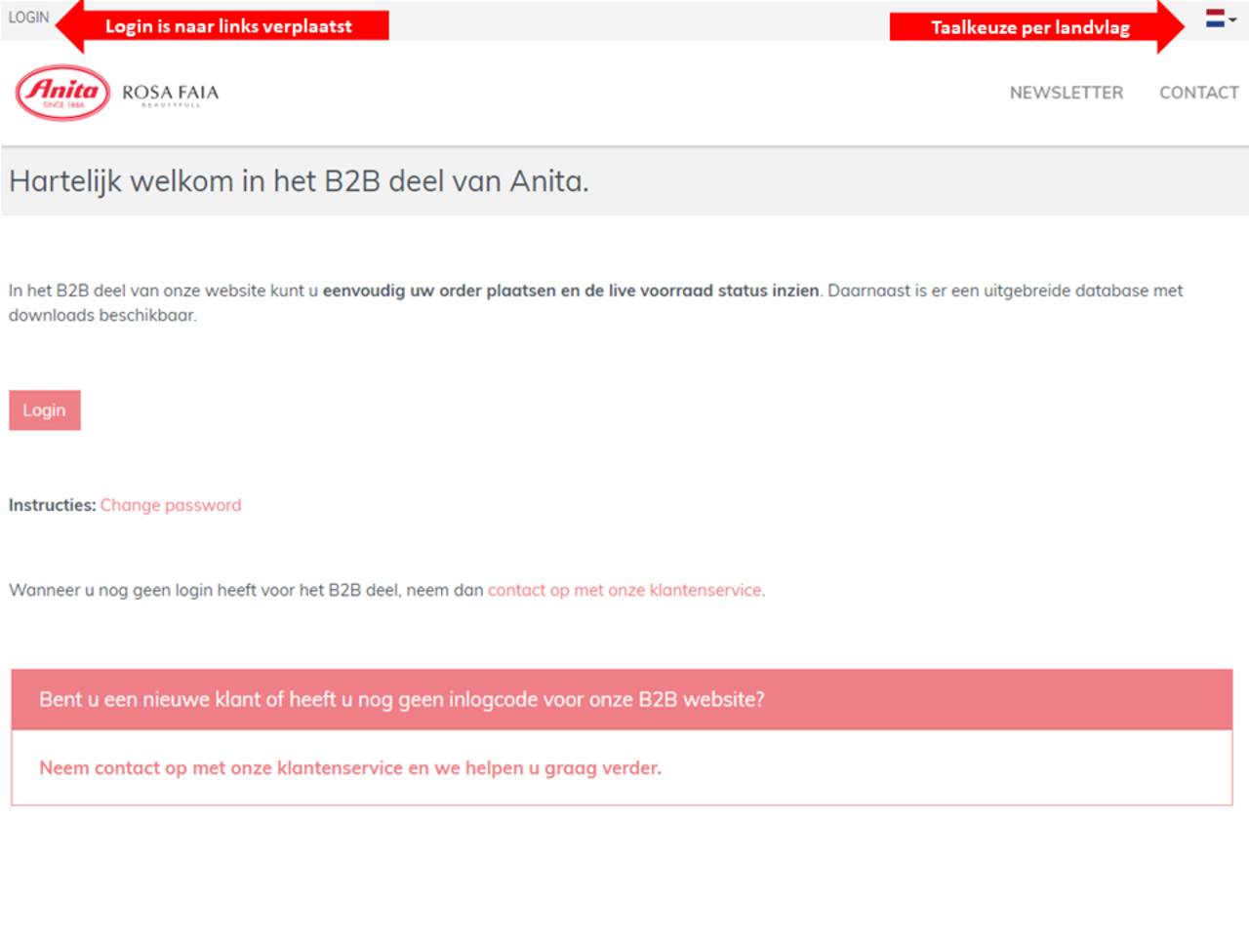Click the pink 'Bent u een nieuwe klant' banner
Screen dimensions: 1249x936
click(622, 699)
